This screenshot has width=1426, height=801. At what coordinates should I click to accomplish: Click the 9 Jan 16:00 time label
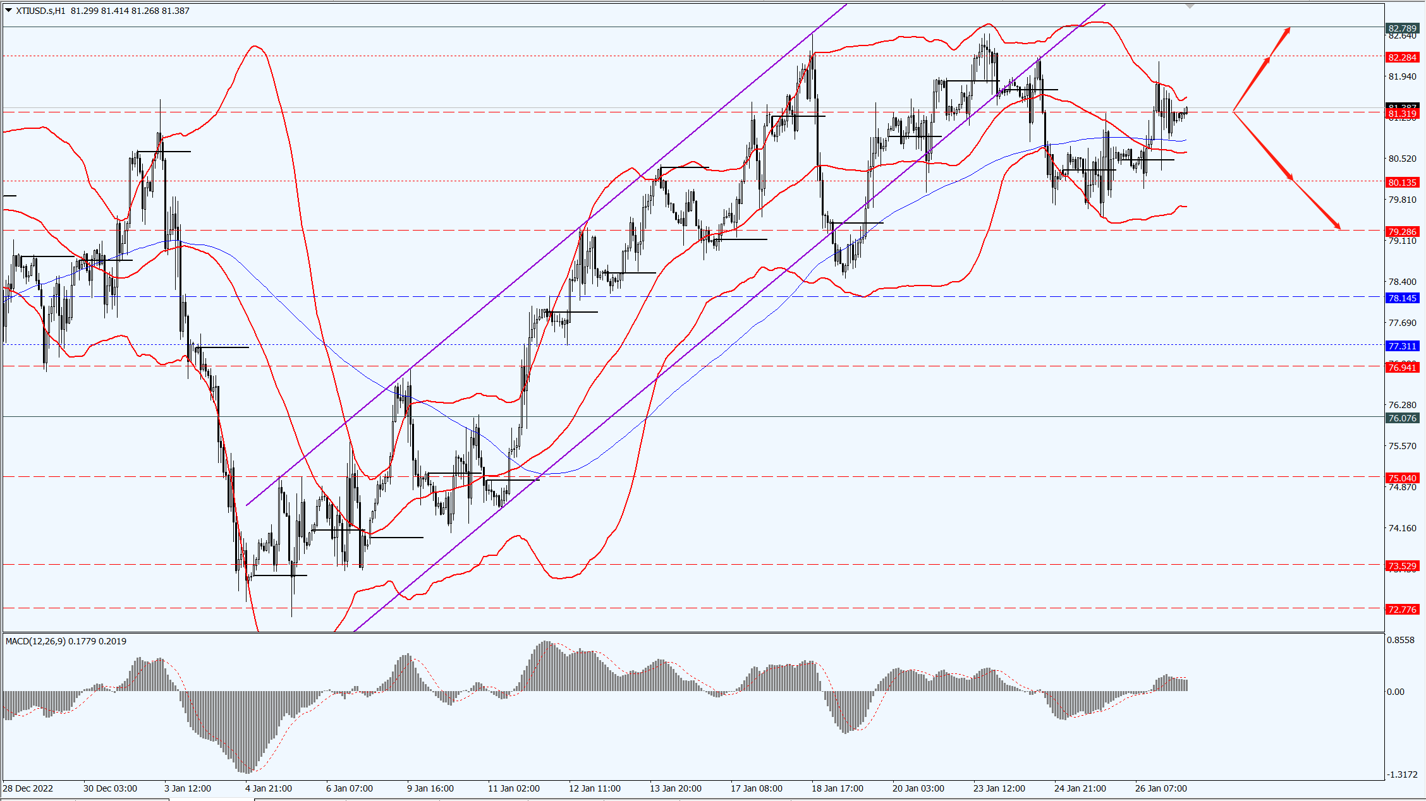click(430, 788)
